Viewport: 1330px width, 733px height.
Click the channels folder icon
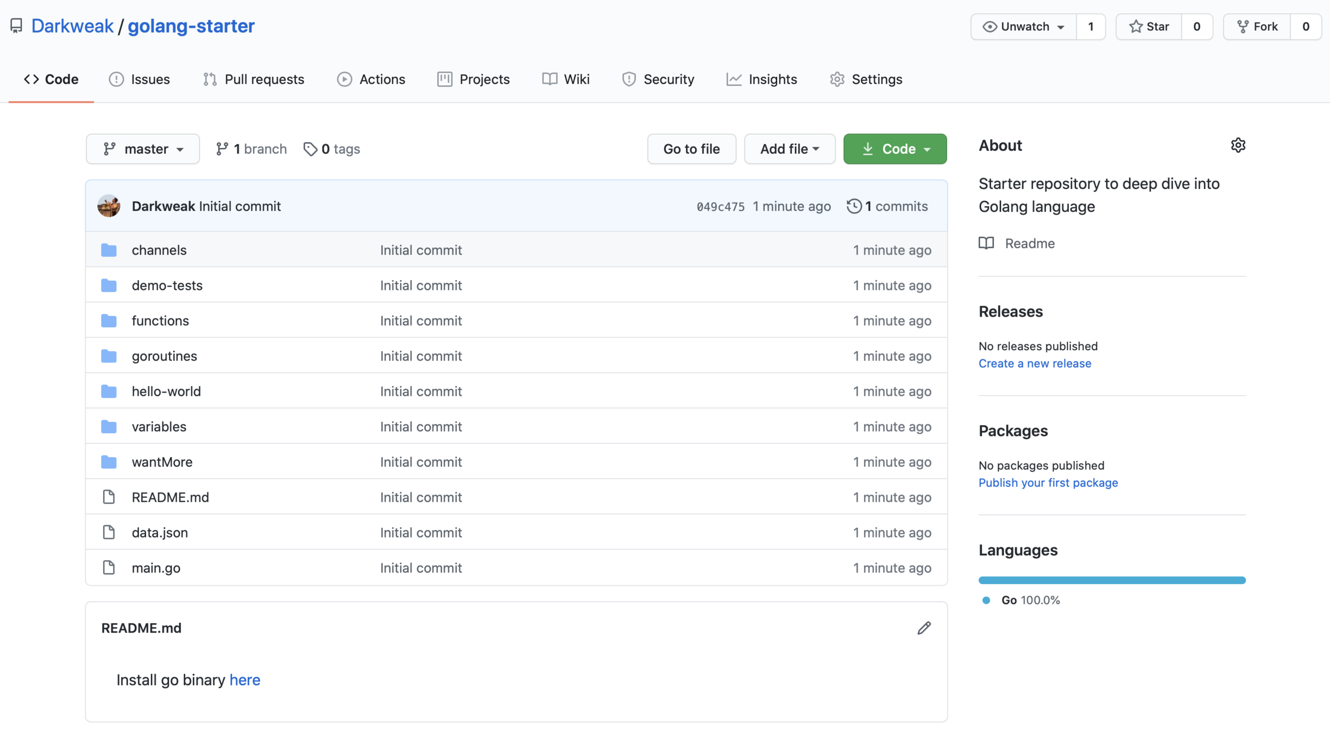(109, 250)
